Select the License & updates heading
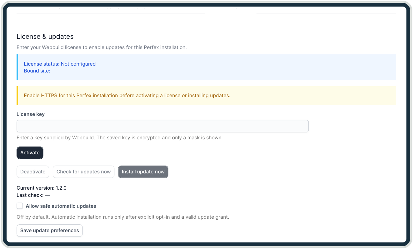This screenshot has width=413, height=249. coord(45,37)
